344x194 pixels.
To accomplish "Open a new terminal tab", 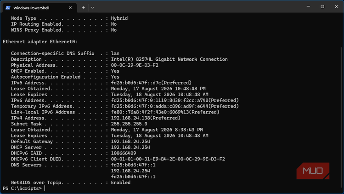I will [x=84, y=8].
